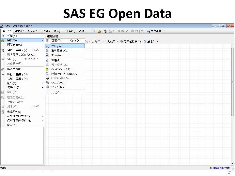Click the Schedule Project menu entry

pos(23,79)
